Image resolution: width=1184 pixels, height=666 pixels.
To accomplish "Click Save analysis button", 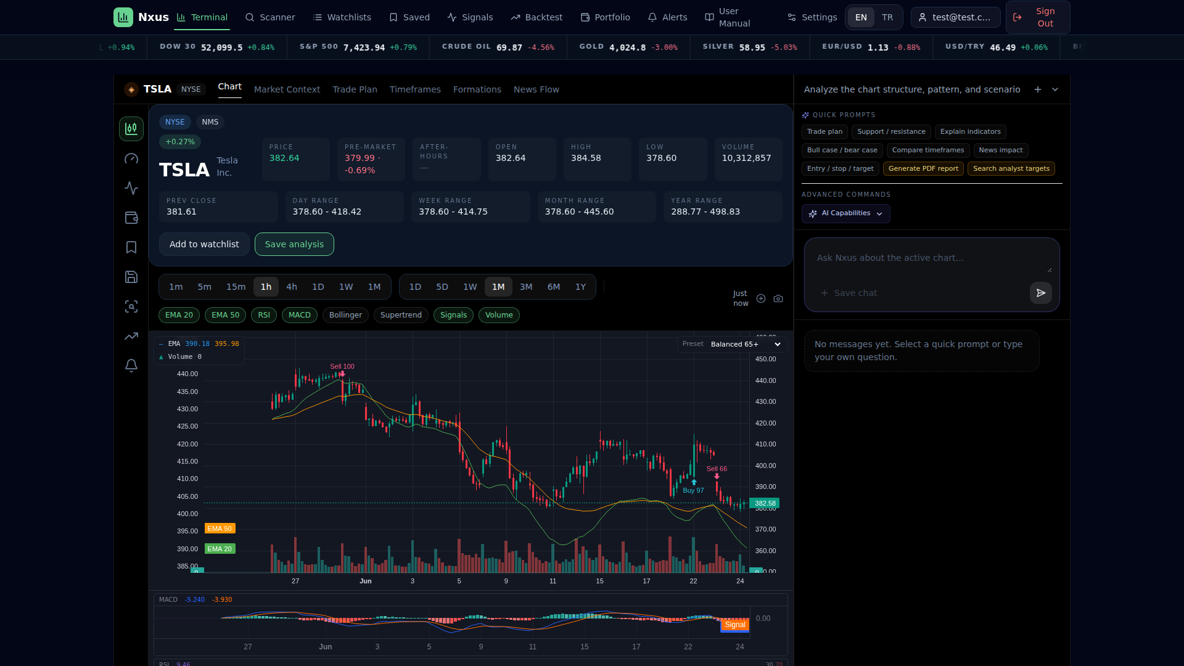I will tap(294, 244).
